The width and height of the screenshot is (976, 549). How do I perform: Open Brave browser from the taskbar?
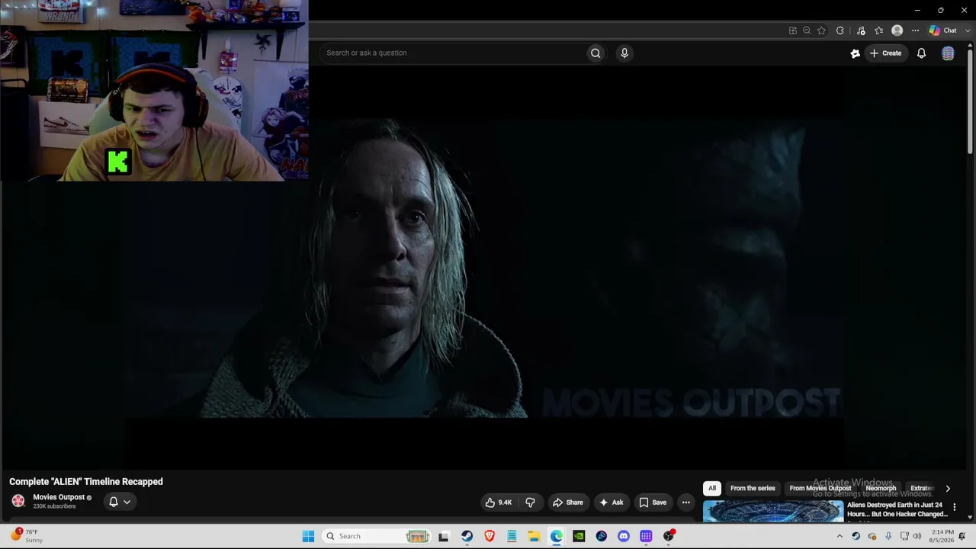click(490, 536)
